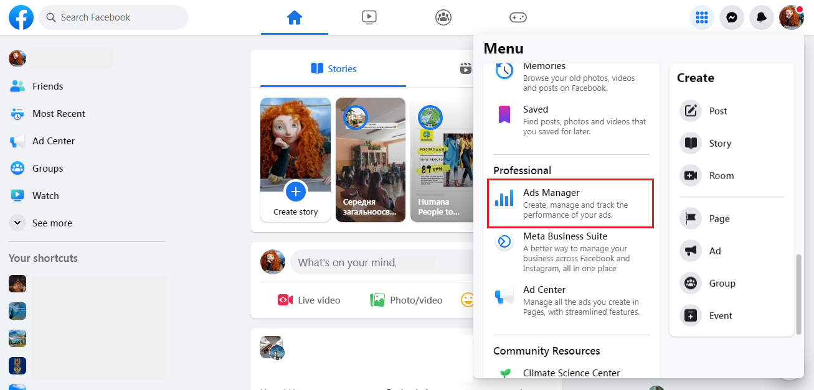The width and height of the screenshot is (814, 390).
Task: Click the Create story plus button
Action: pyautogui.click(x=296, y=192)
